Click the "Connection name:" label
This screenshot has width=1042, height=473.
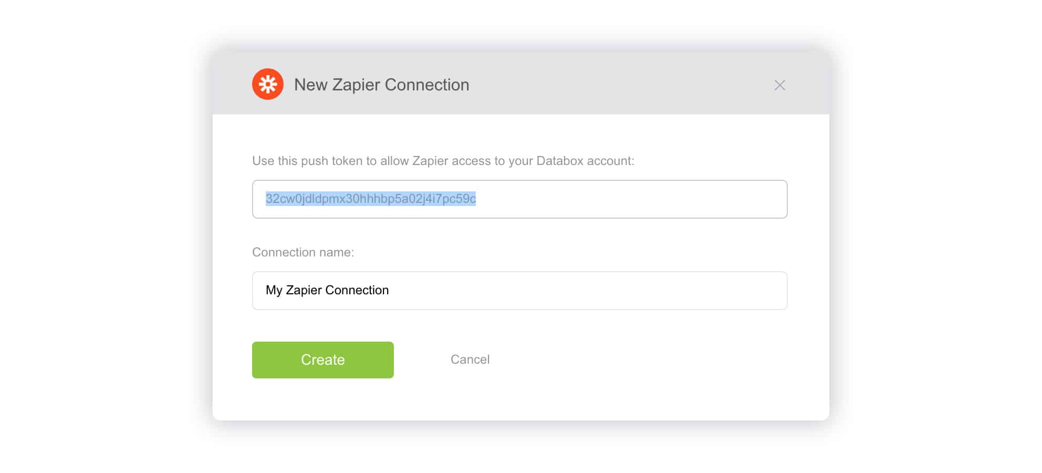tap(303, 252)
